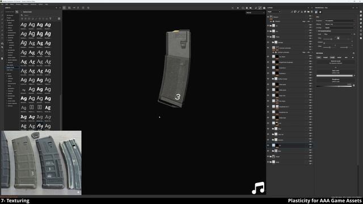The width and height of the screenshot is (363, 204).
Task: Add a fill layer via bucket icon
Action: pos(302,12)
